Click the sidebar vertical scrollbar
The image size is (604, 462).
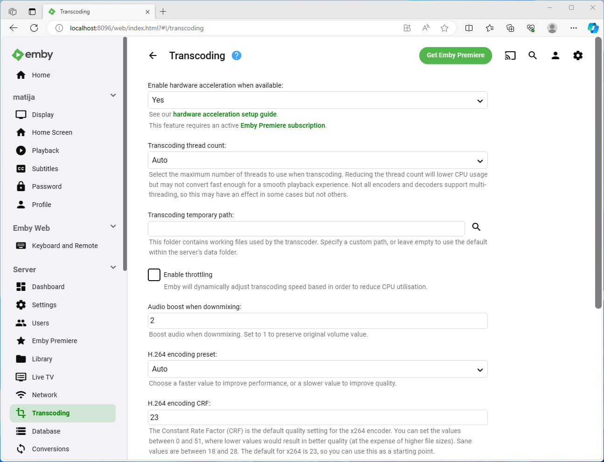tap(125, 154)
